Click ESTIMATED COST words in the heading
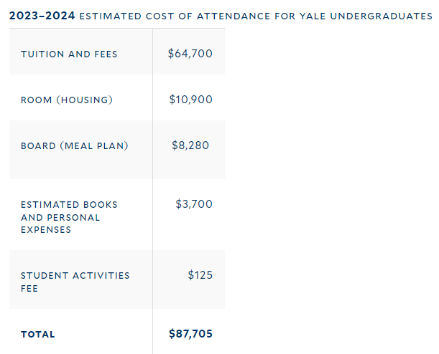Screen dimensions: 439x354 (x=127, y=16)
